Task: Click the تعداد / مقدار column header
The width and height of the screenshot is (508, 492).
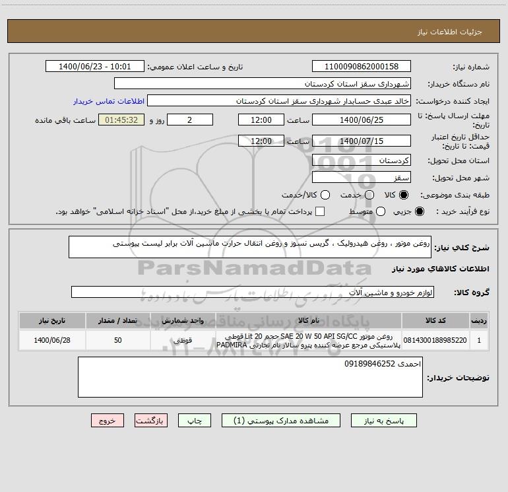Action: [117, 320]
